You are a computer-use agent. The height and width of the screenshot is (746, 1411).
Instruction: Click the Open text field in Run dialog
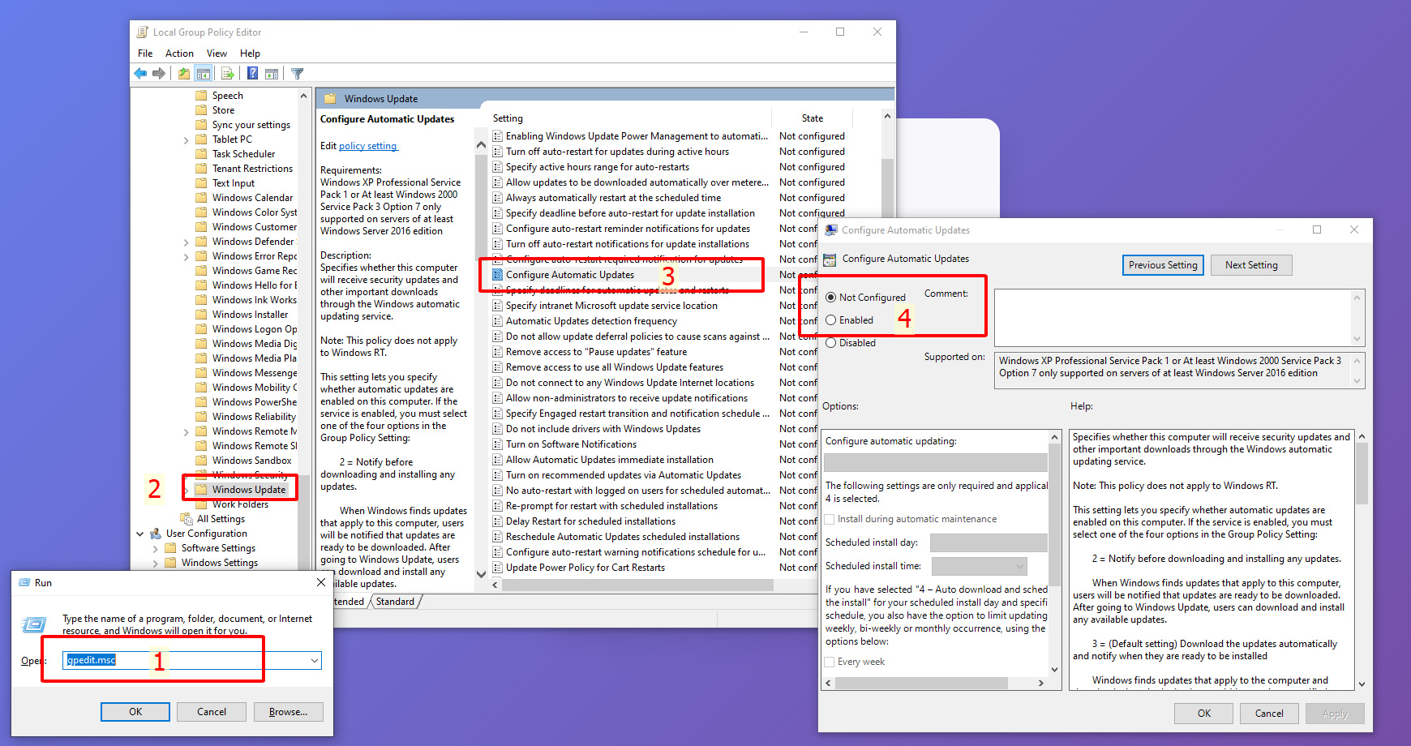(192, 661)
